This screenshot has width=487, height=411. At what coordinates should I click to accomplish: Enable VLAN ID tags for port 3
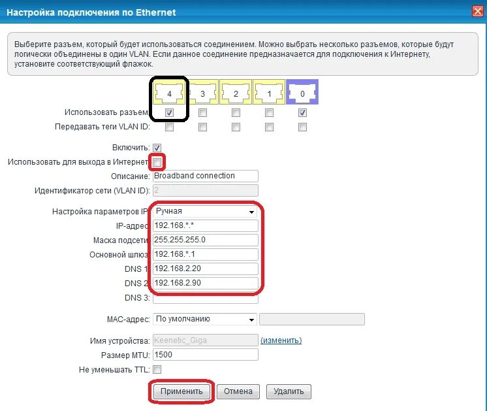202,127
